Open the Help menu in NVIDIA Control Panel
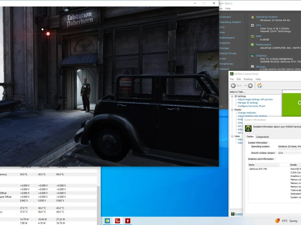 [x=258, y=79]
